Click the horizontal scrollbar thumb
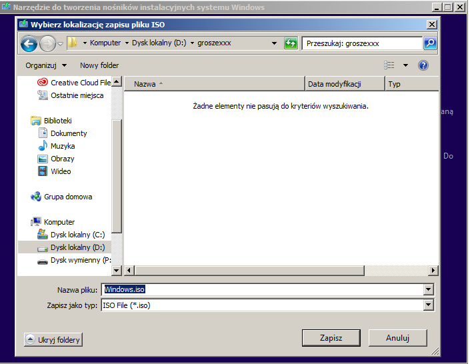The width and height of the screenshot is (470, 364). pyautogui.click(x=249, y=271)
